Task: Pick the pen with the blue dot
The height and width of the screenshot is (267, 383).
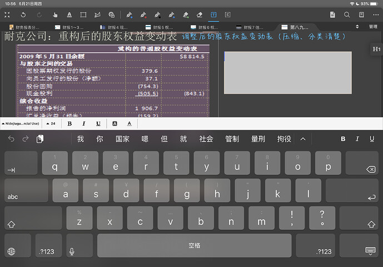Action: 129,15
